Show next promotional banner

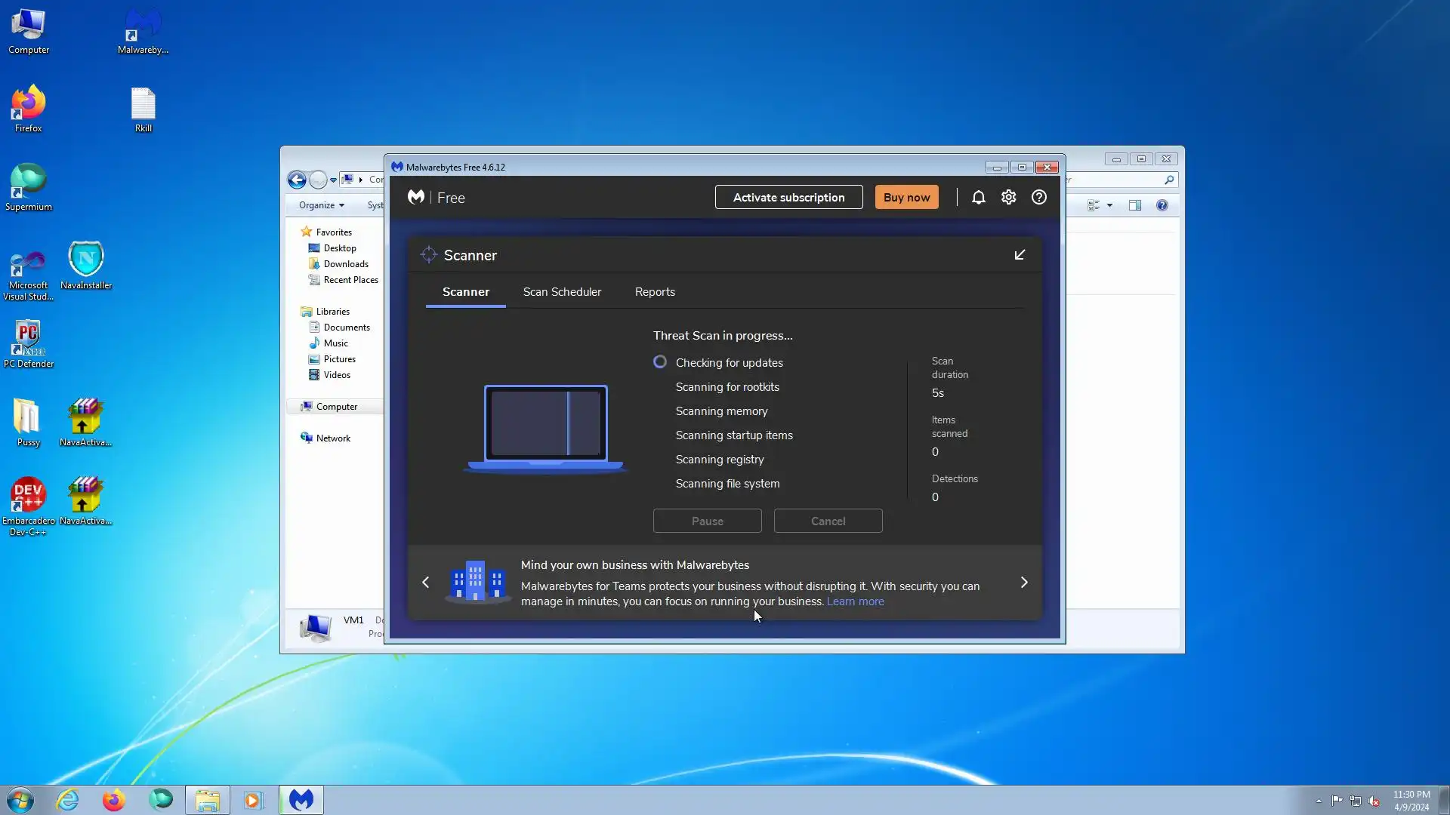click(x=1024, y=583)
